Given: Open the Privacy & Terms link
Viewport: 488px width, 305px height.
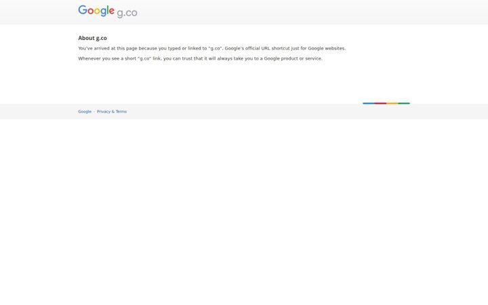Looking at the screenshot, I should point(112,111).
